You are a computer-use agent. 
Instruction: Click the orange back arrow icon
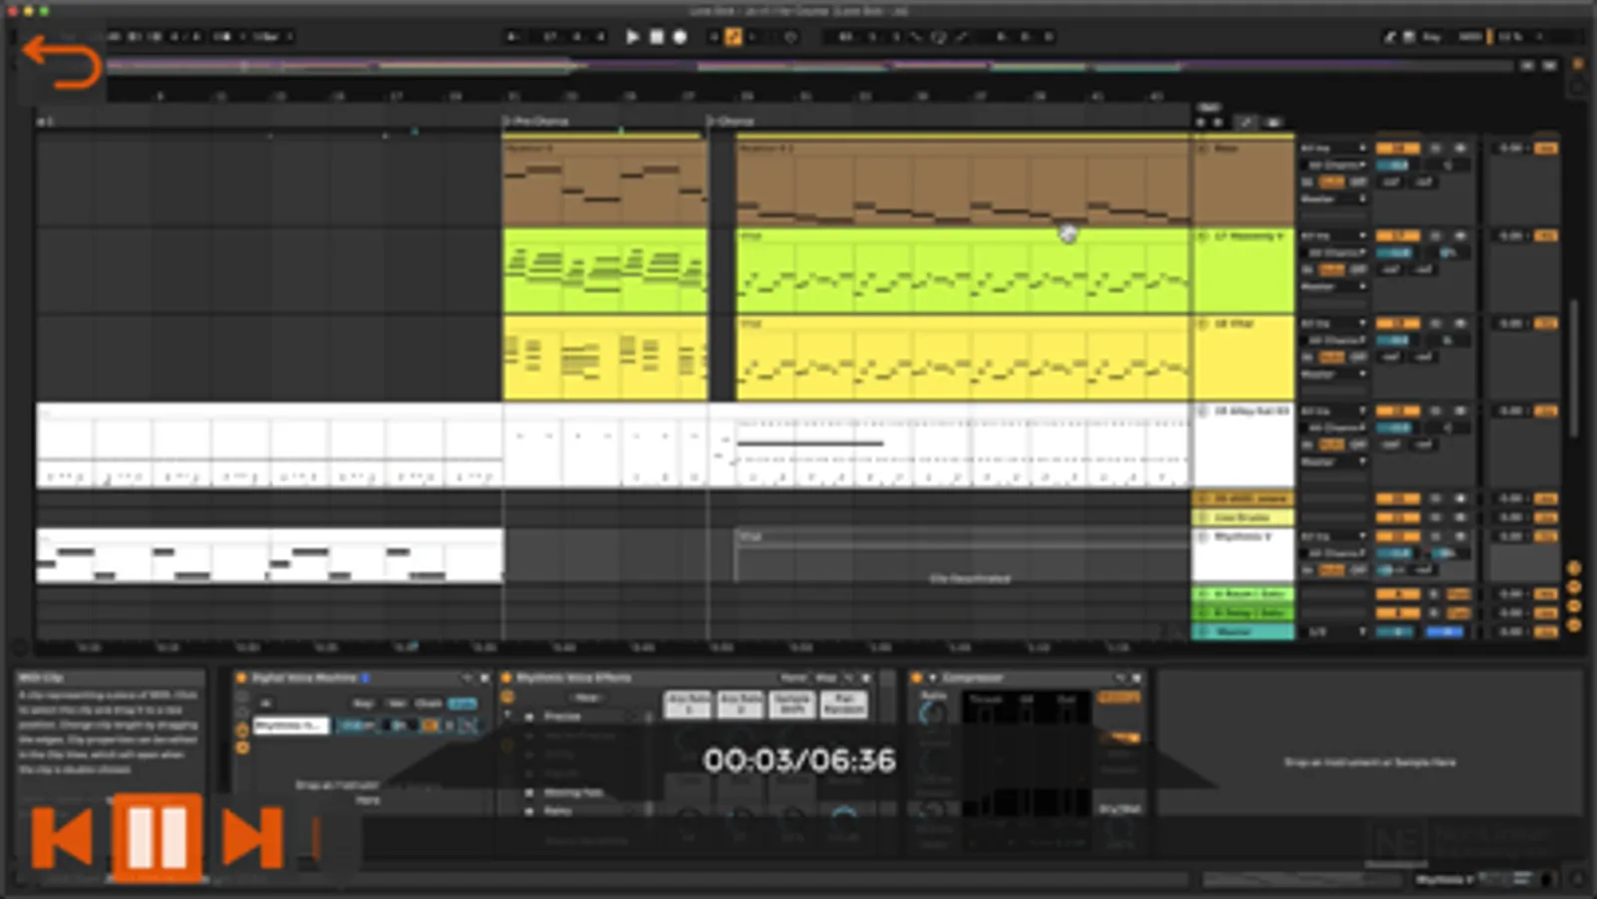(x=61, y=62)
